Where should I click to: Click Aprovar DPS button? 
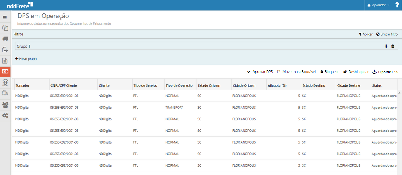(260, 72)
